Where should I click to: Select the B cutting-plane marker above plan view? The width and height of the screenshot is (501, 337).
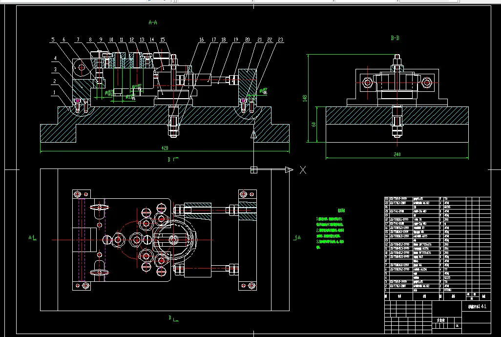(173, 159)
